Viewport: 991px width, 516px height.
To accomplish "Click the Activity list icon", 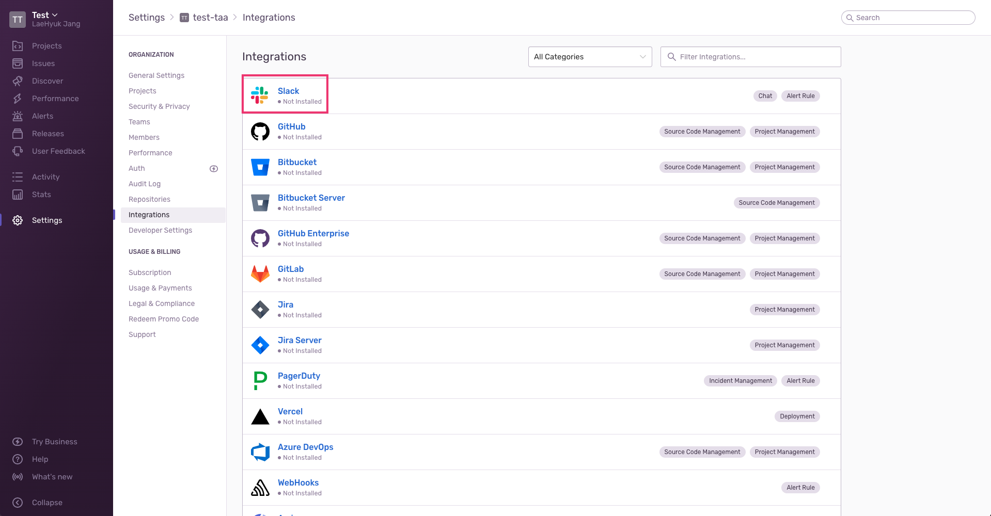I will pyautogui.click(x=18, y=177).
